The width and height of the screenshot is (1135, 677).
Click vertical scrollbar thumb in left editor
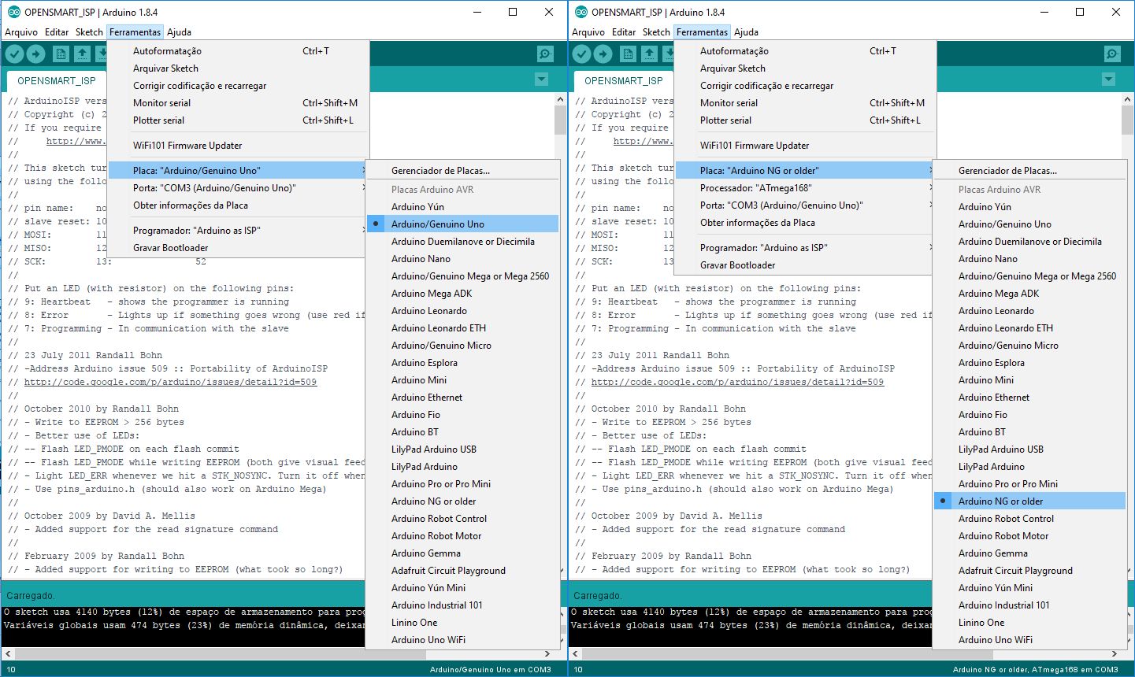click(x=560, y=120)
